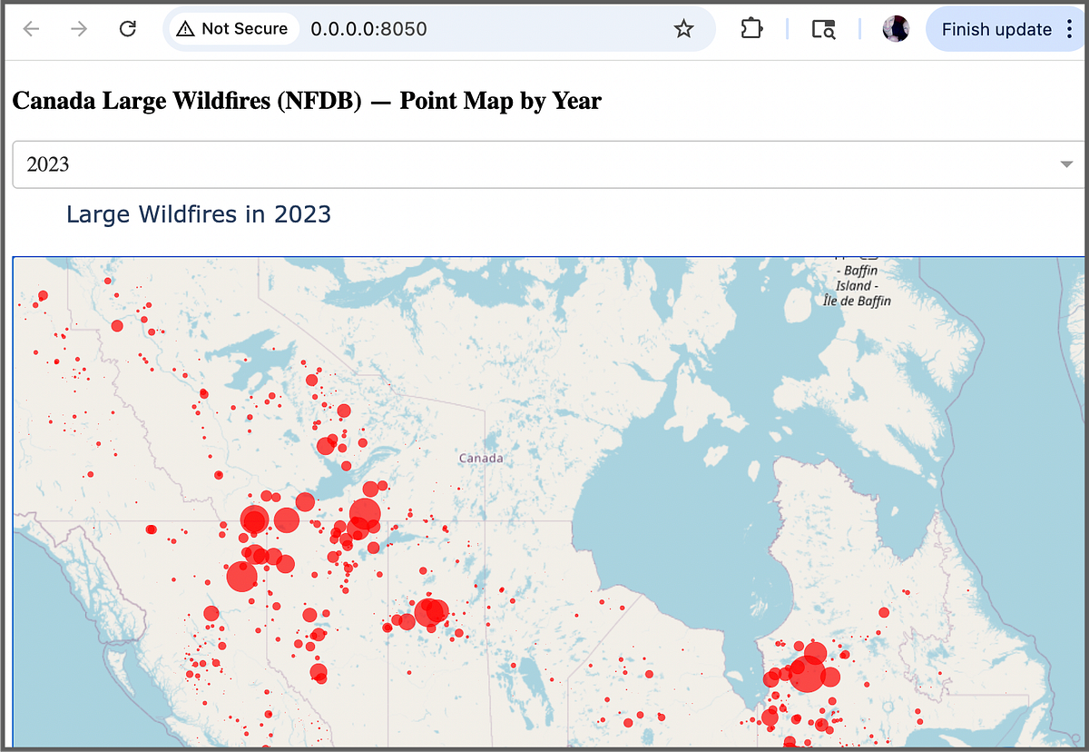Screen dimensions: 1089x752
Task: Click the Not Secure warning badge
Action: [233, 29]
